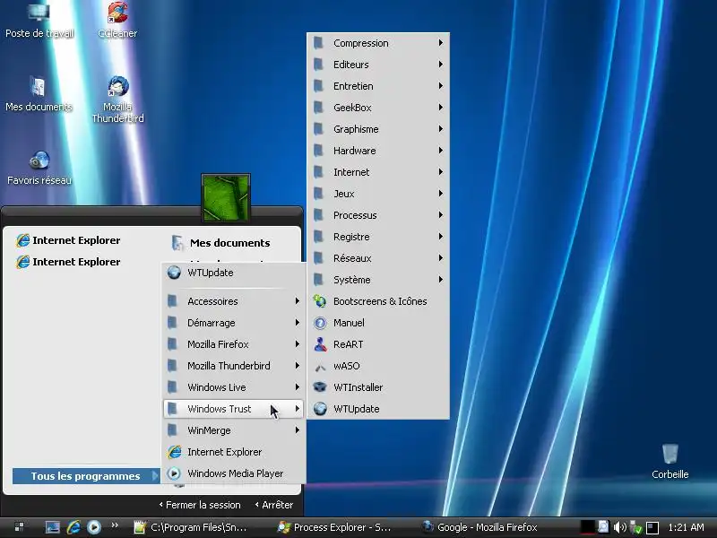Click Fermer la session
The image size is (717, 538).
[200, 505]
